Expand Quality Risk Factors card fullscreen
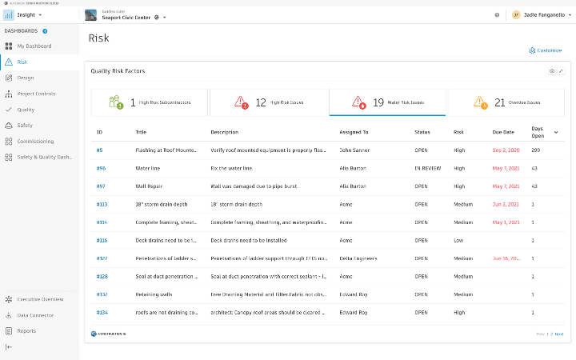Screen dimensions: 576x360 (560, 71)
